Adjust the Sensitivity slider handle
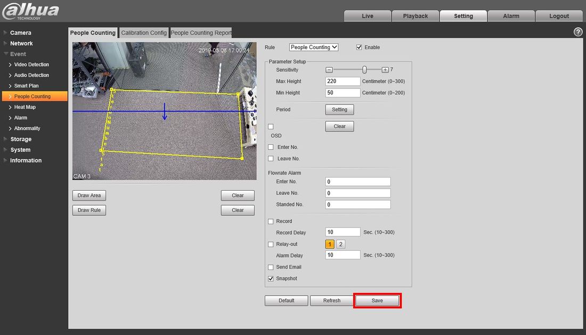Image resolution: width=586 pixels, height=335 pixels. [x=364, y=70]
